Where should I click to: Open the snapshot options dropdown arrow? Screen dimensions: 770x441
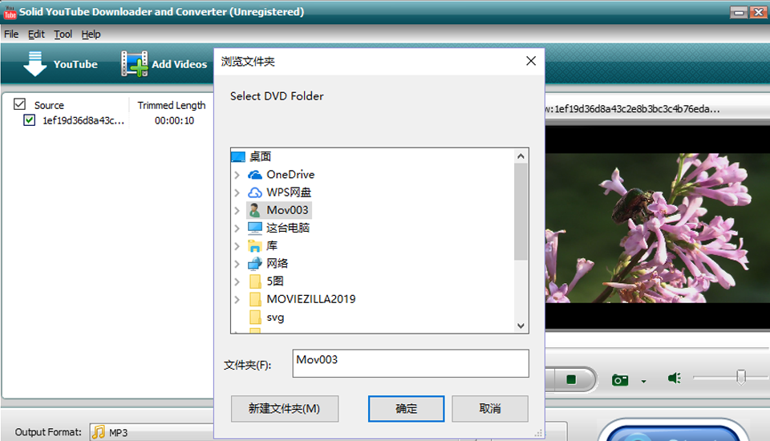coord(643,382)
